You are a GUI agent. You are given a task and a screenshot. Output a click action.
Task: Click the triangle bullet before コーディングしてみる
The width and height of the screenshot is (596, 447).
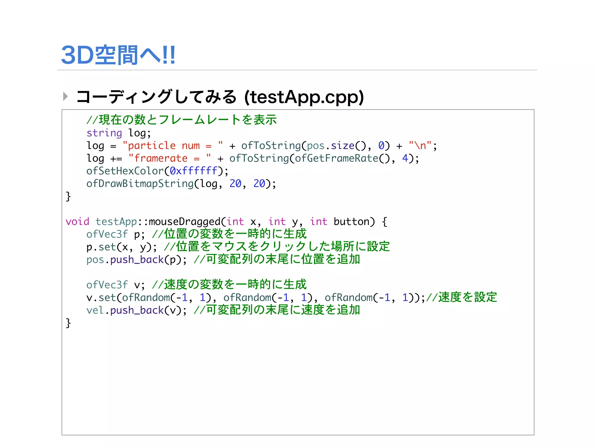tap(65, 96)
